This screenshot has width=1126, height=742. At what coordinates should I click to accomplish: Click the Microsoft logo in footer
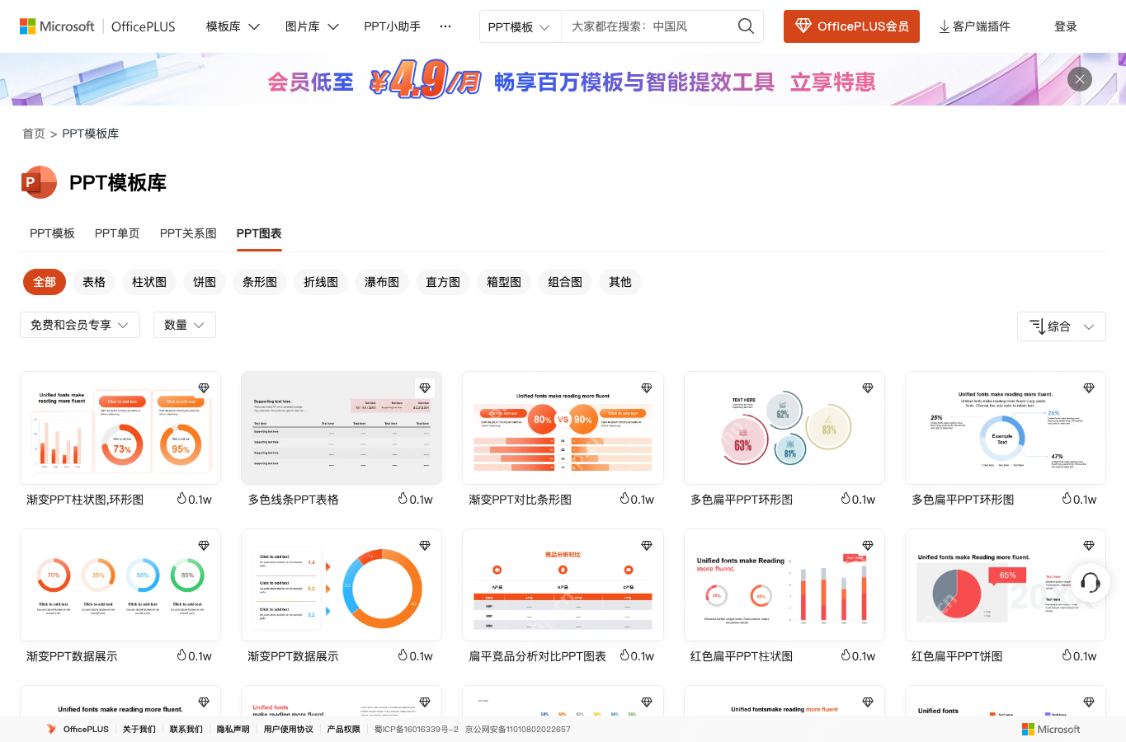pos(1050,729)
